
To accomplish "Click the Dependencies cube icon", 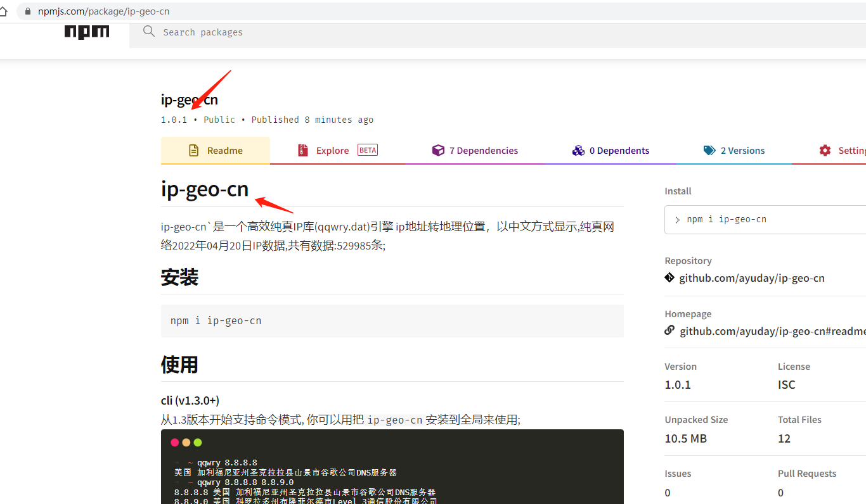I will click(438, 151).
